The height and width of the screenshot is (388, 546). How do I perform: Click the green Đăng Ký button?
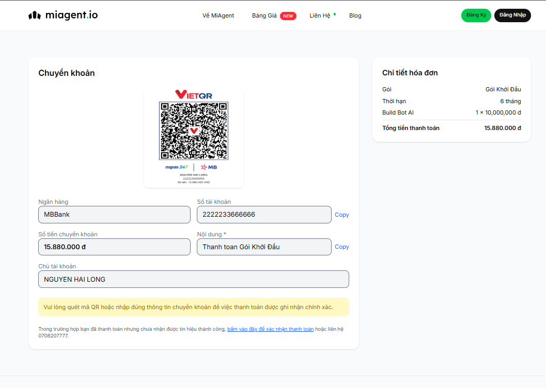point(476,15)
